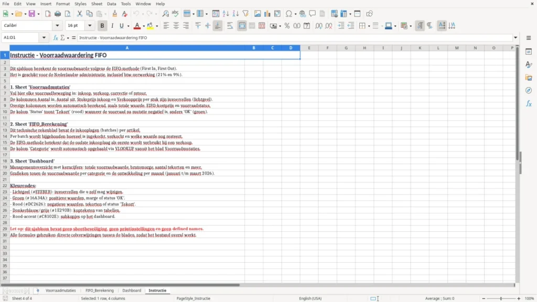The width and height of the screenshot is (537, 302).
Task: Insert hyperlink globe icon
Action: [x=303, y=14]
